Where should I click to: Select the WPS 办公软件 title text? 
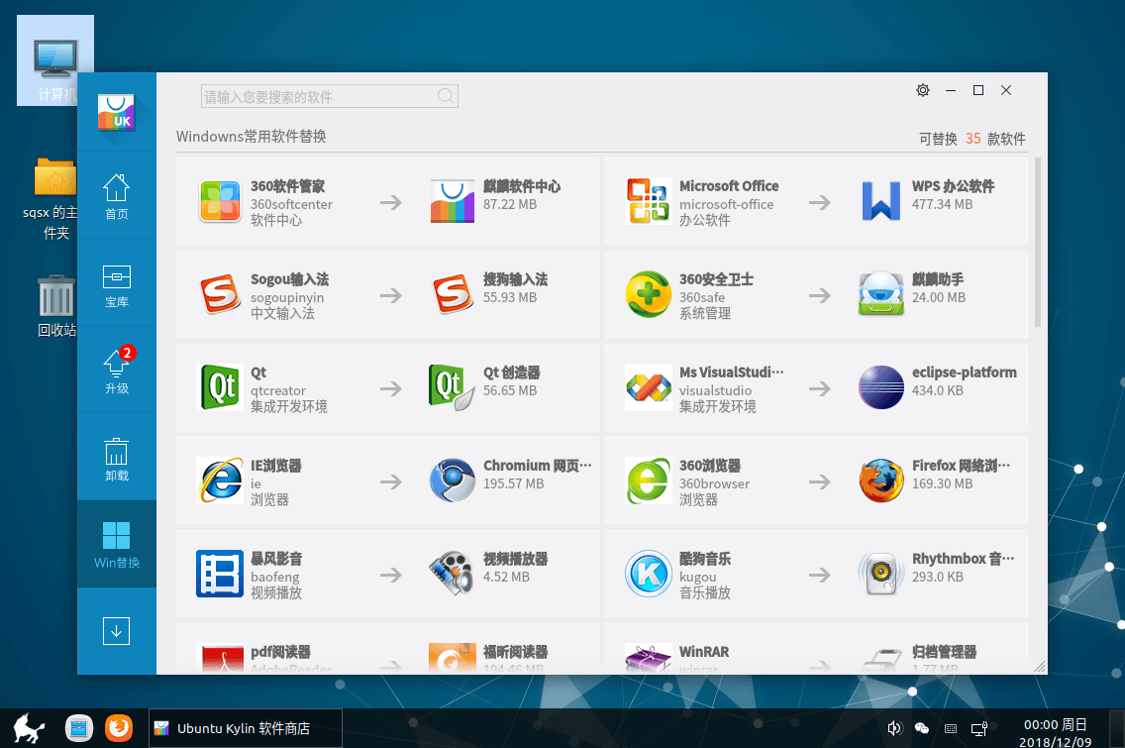[x=953, y=186]
